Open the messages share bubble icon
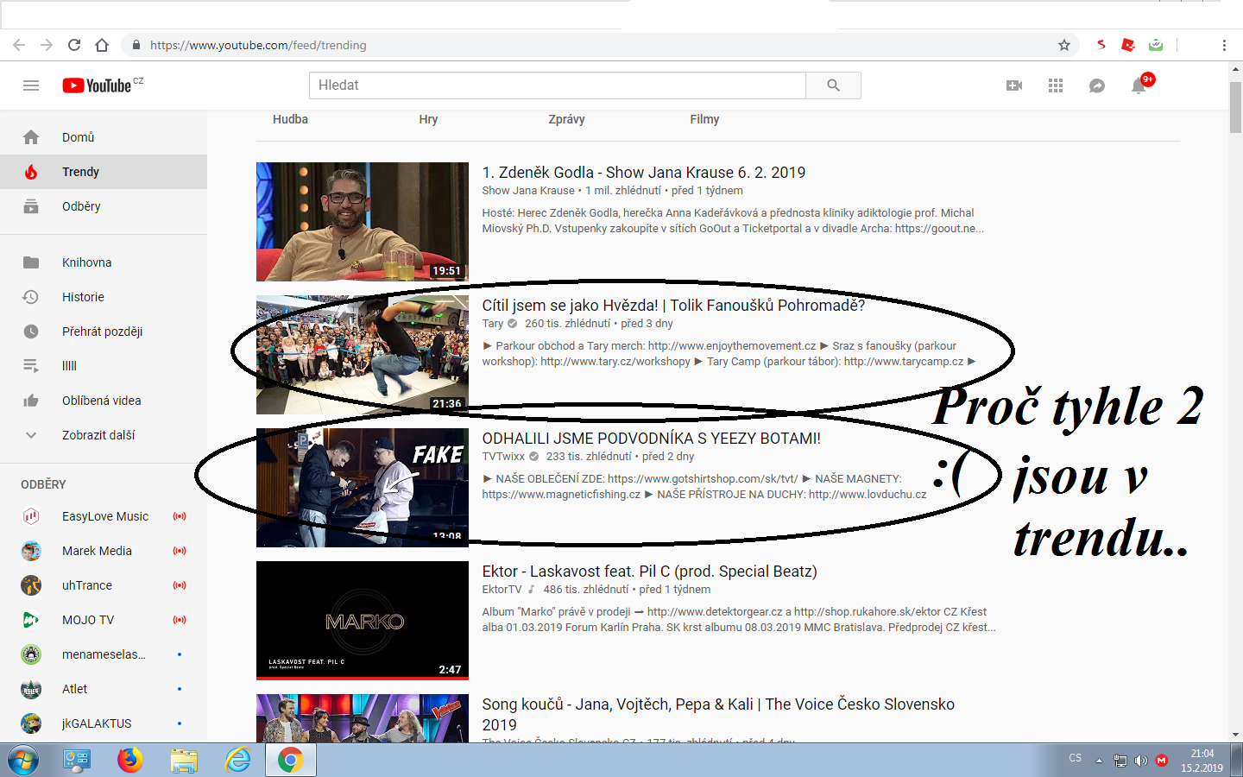This screenshot has height=777, width=1243. (1097, 85)
